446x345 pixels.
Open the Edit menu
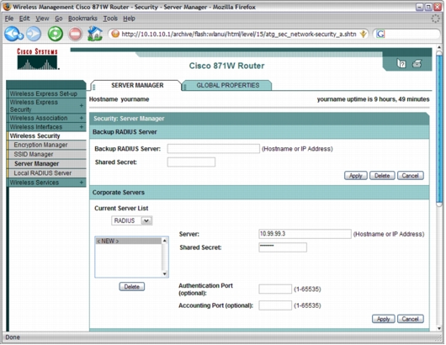click(24, 19)
